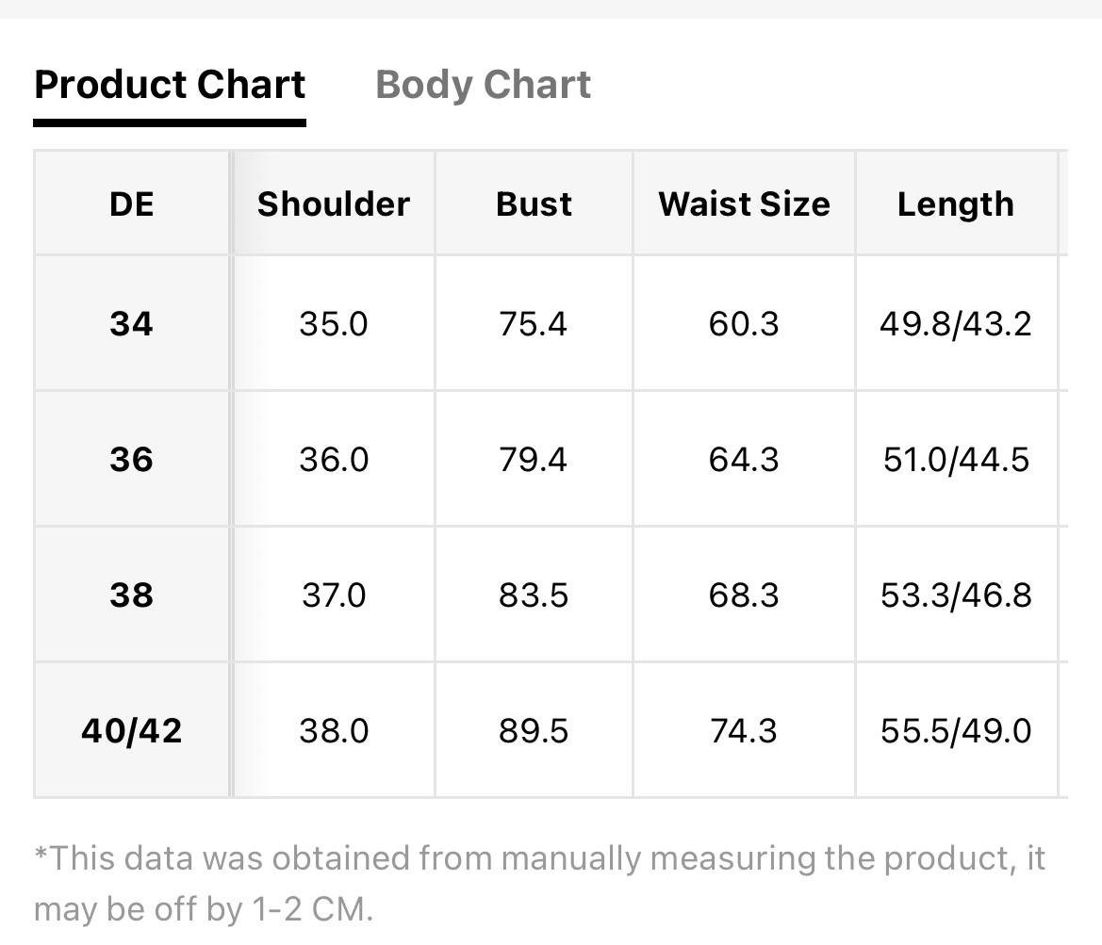
Task: Click the 55.5/49.0 length cell
Action: [x=956, y=731]
